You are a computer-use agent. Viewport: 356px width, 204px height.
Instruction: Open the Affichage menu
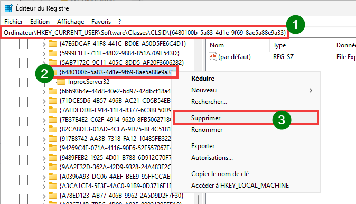[x=70, y=22]
